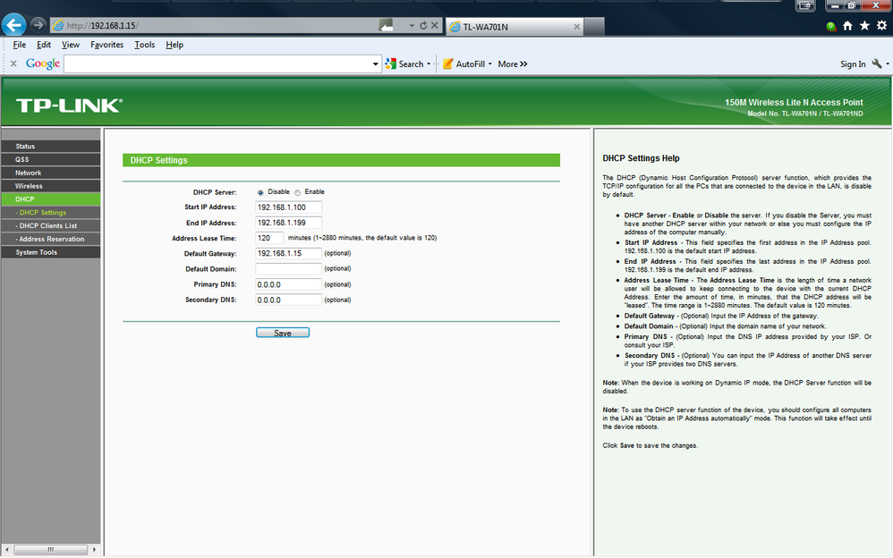Open the Edit menu
The image size is (893, 558).
click(44, 45)
